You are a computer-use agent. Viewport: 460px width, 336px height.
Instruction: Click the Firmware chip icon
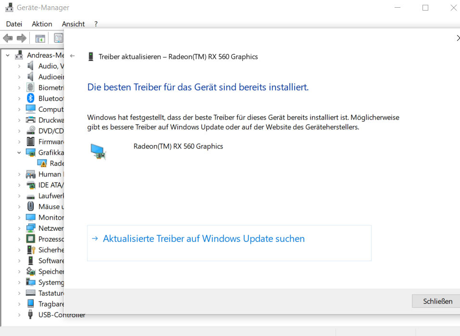point(30,141)
